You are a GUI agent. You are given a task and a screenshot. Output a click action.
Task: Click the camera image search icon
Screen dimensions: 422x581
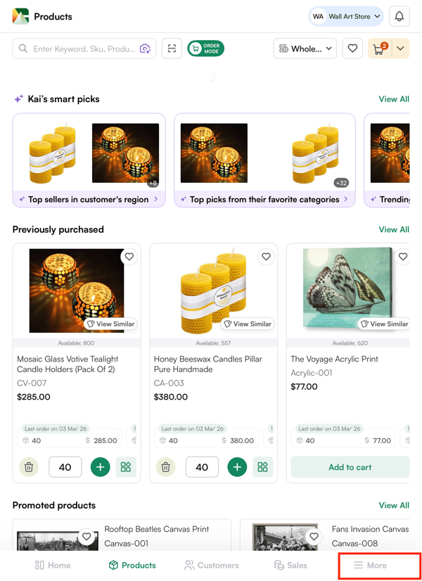coord(145,49)
